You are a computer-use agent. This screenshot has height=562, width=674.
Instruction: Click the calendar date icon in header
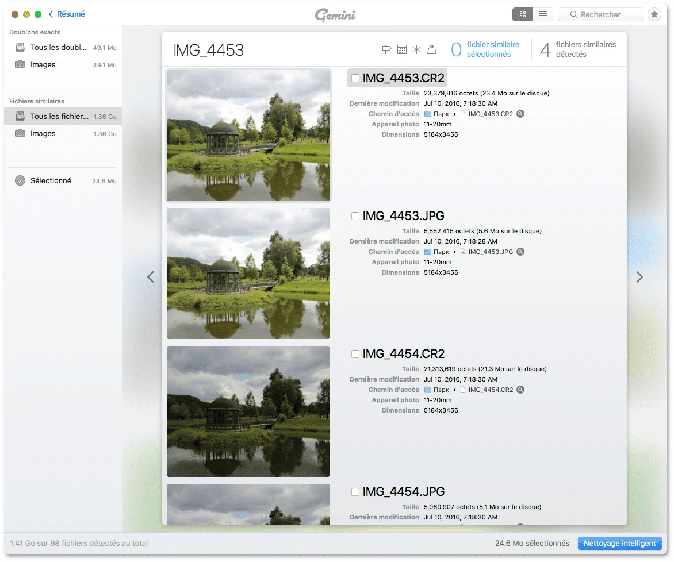pos(402,49)
